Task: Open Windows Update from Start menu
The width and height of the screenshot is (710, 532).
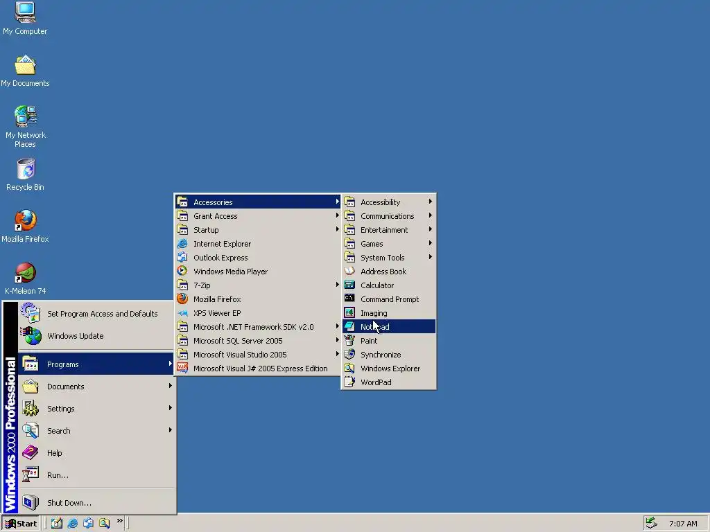Action: [x=97, y=336]
